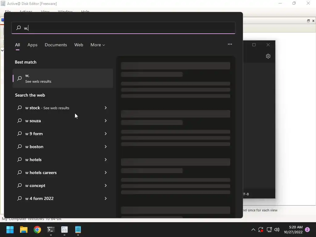Expand the 'w boston' suggestion arrow

pos(106,147)
